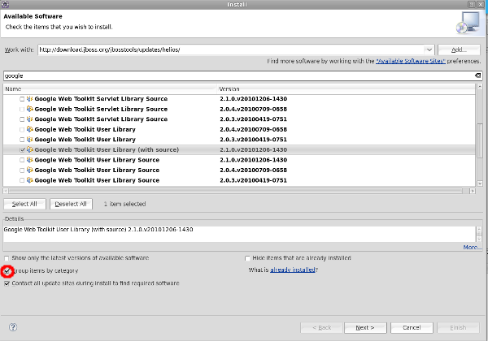488x341 pixels.
Task: Enable Show only the latest versions option
Action: [7, 258]
